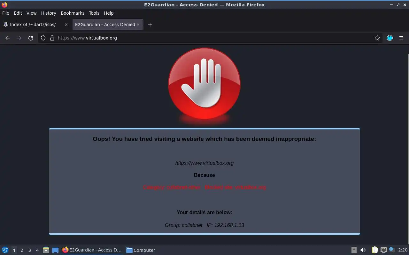Maximize the Firefox window

[x=398, y=5]
